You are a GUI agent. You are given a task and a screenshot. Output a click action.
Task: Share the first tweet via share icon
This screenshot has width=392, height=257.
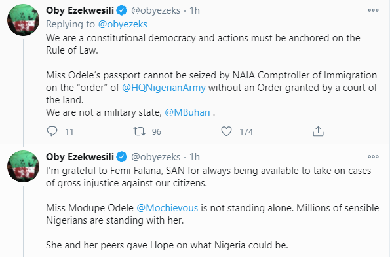point(318,131)
